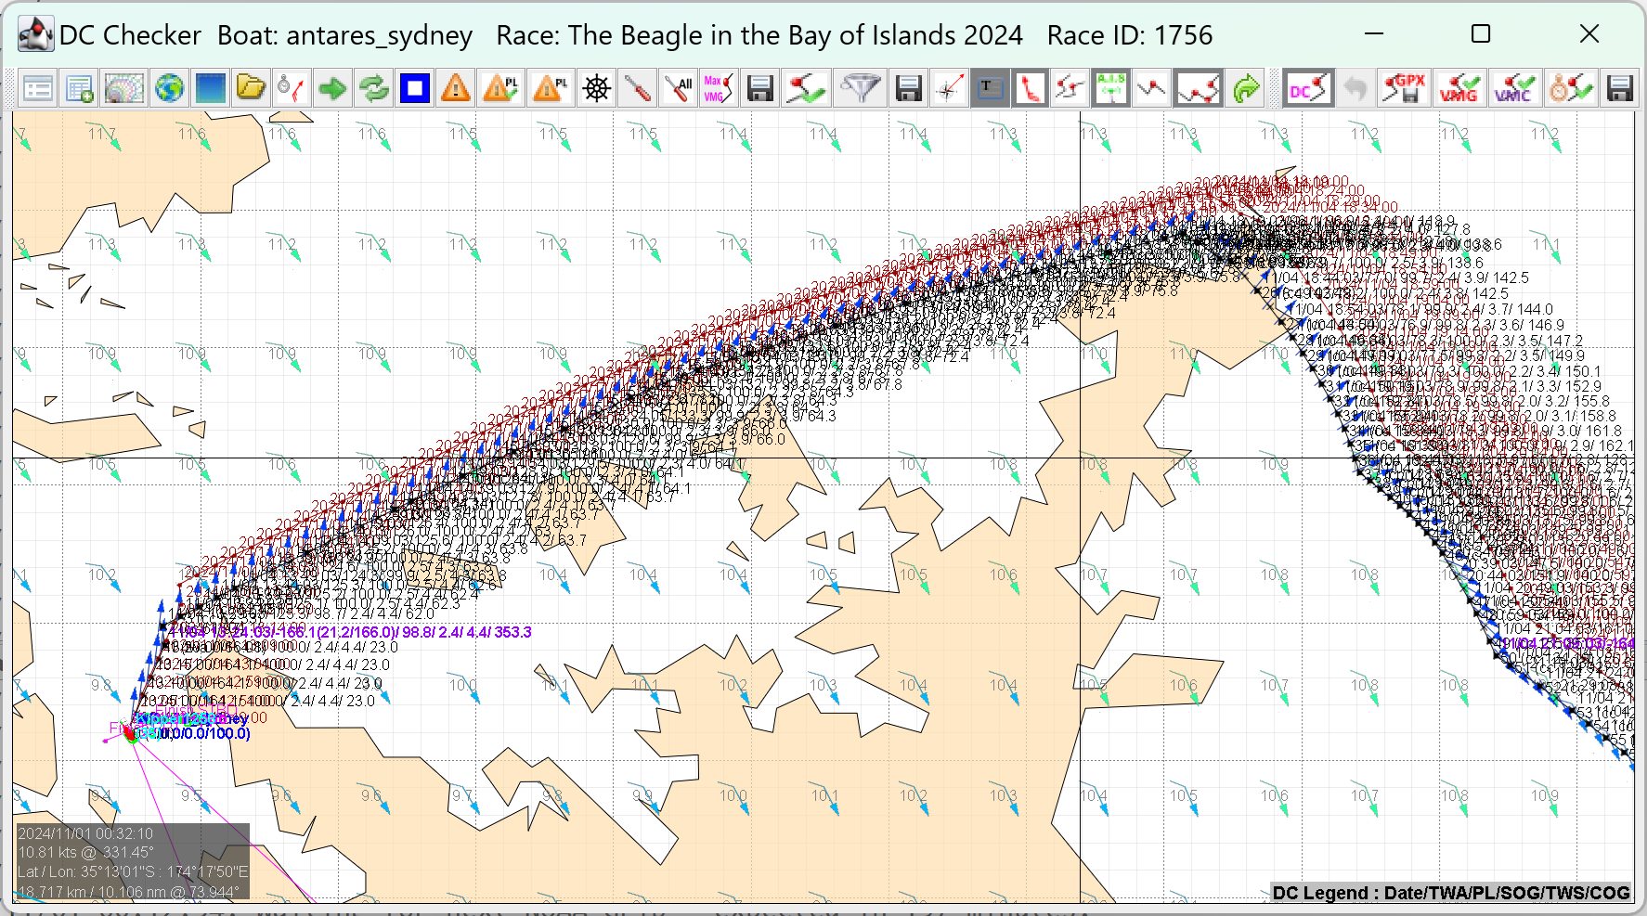Viewport: 1647px width, 916px height.
Task: Click the route with green checkmark icon
Action: click(x=805, y=89)
